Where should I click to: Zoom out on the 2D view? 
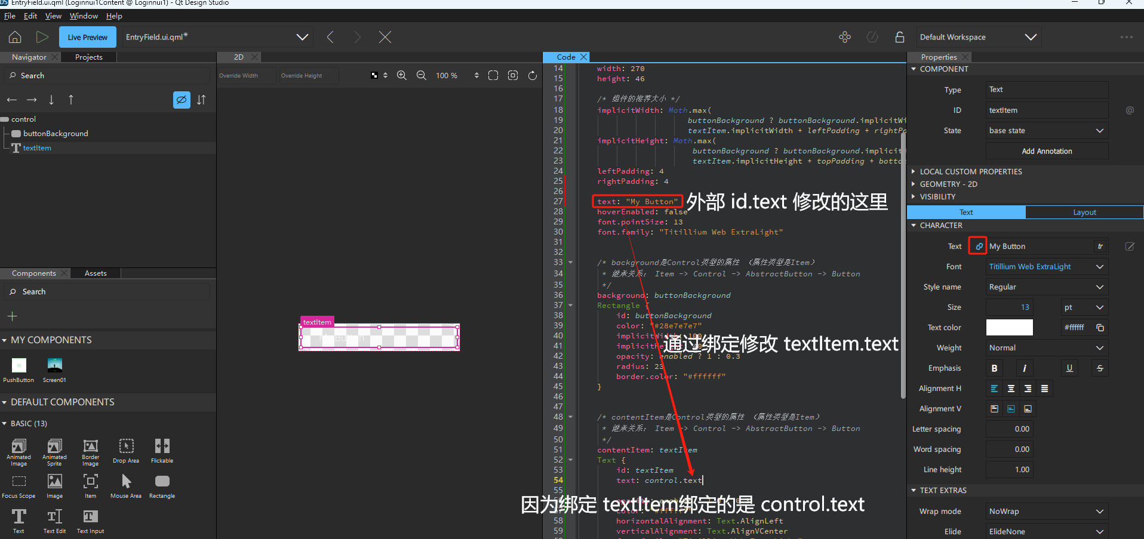coord(422,75)
